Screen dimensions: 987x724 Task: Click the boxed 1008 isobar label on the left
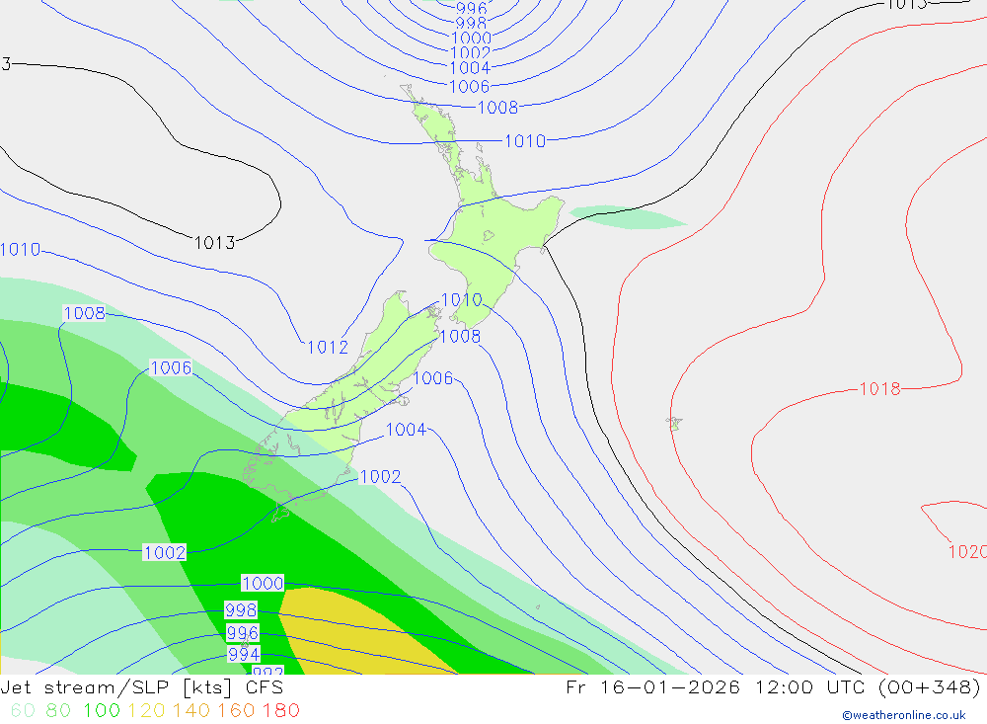[x=84, y=313]
